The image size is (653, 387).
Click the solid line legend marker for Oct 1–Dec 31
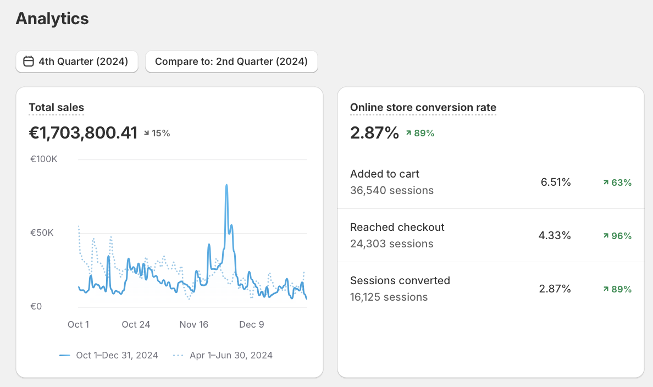[64, 355]
